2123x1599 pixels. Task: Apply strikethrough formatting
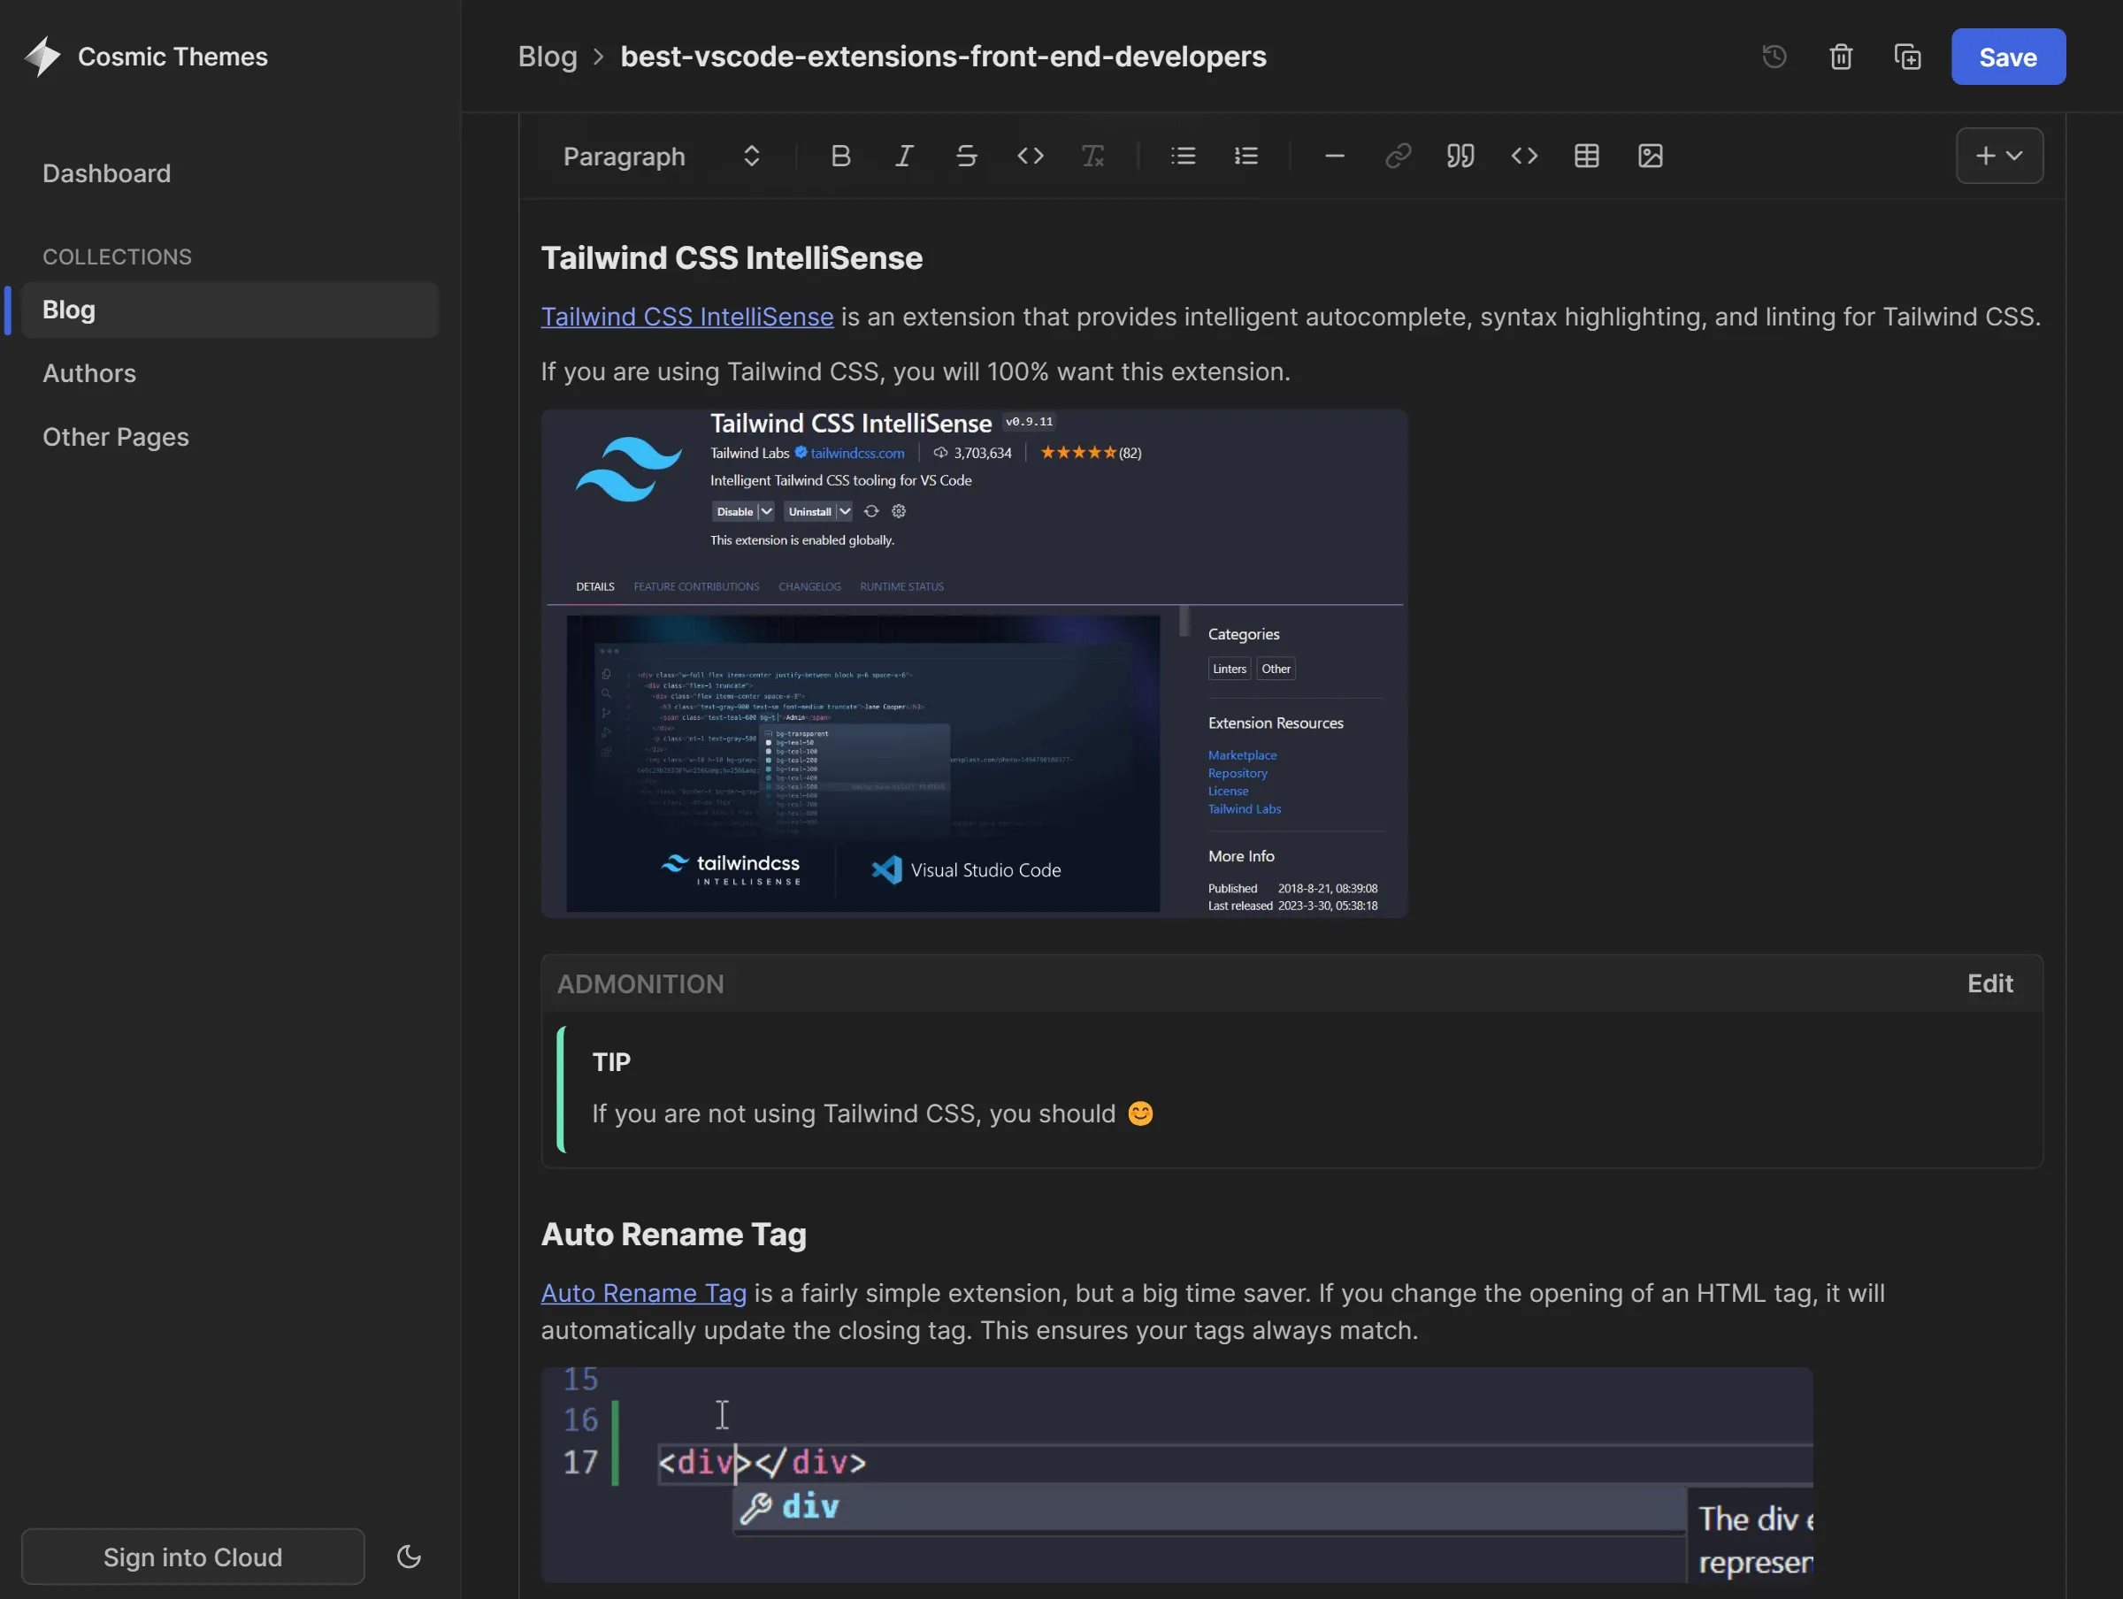[x=967, y=156]
